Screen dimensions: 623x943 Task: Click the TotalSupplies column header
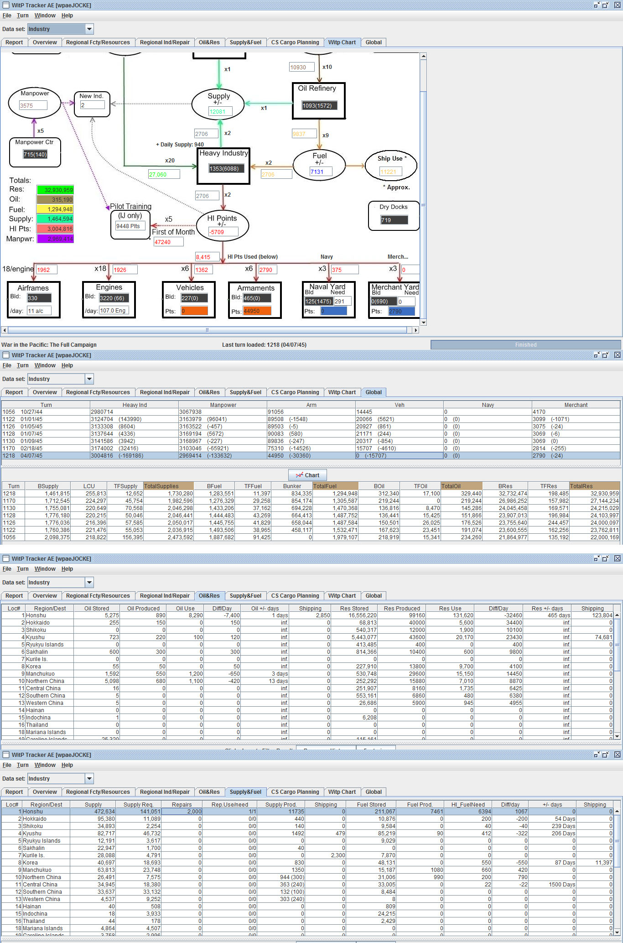[x=168, y=486]
